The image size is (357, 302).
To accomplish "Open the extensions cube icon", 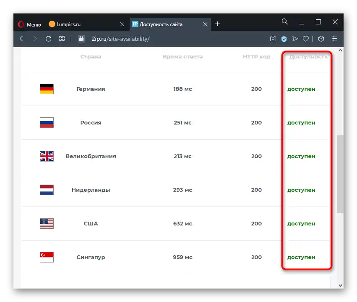I will tap(321, 39).
